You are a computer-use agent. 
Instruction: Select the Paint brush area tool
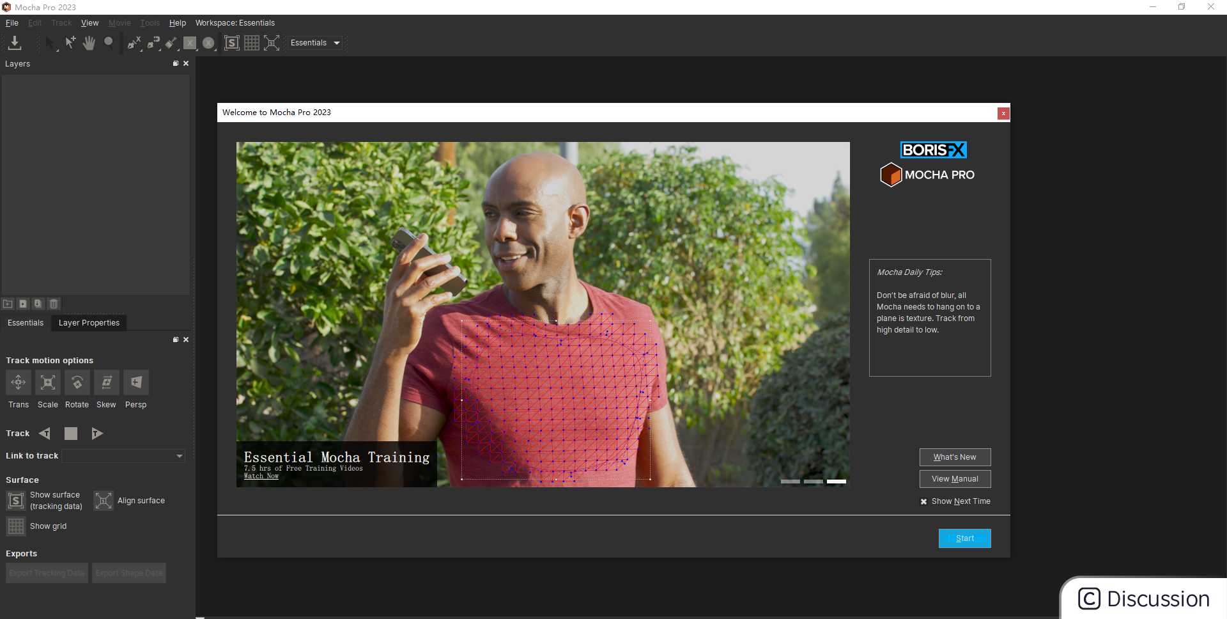coord(171,43)
